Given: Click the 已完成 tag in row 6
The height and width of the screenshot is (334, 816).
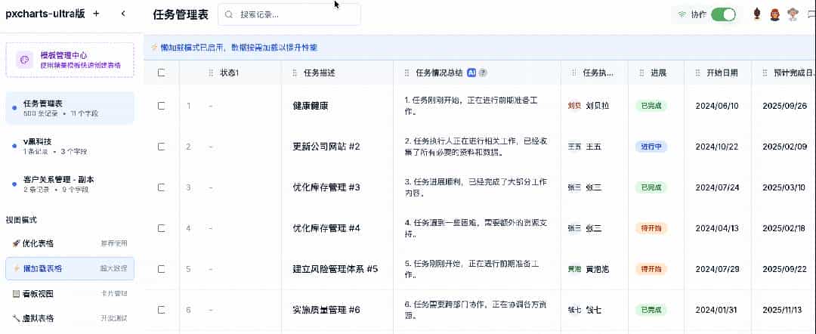Looking at the screenshot, I should [651, 310].
